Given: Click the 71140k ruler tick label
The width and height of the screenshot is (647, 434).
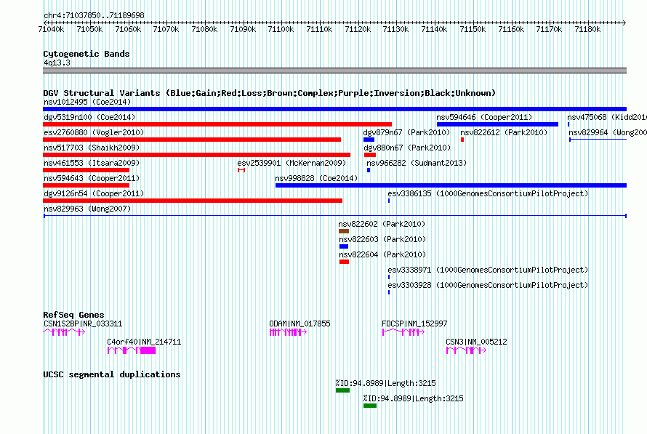Looking at the screenshot, I should [x=434, y=29].
